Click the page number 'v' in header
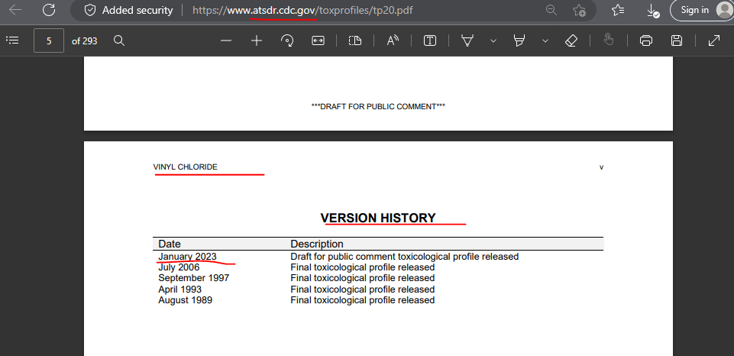 (x=601, y=167)
